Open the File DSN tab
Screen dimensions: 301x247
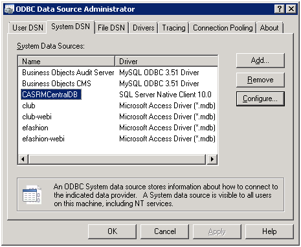(111, 28)
